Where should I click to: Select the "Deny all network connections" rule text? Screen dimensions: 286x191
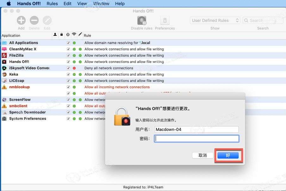pos(109,68)
